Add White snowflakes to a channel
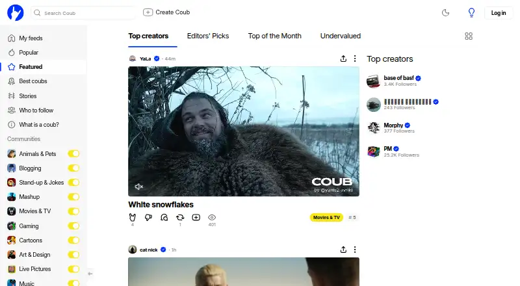The height and width of the screenshot is (286, 520). [x=196, y=217]
